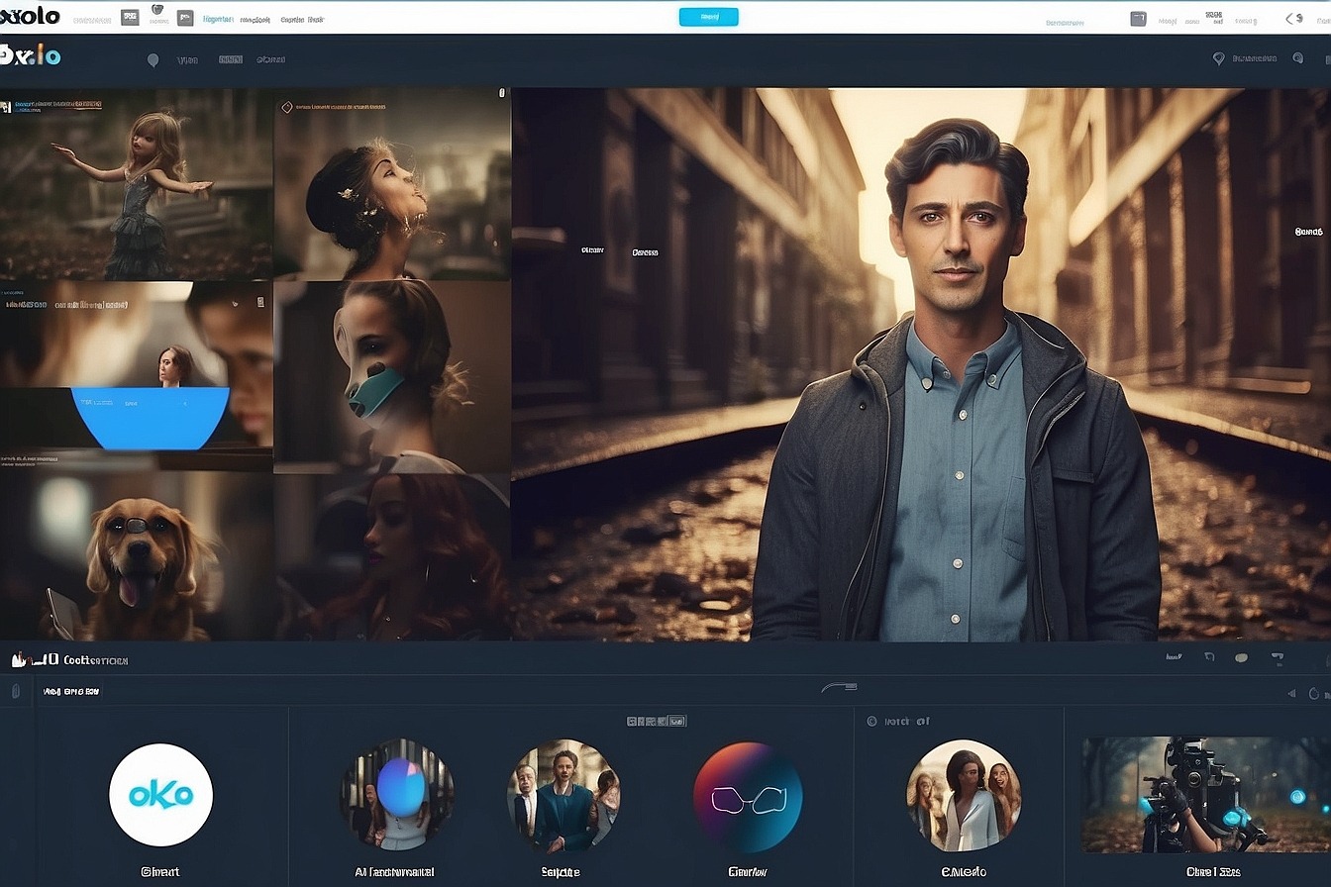This screenshot has height=887, width=1331.
Task: Open the camera operator thumbnail
Action: click(x=1206, y=794)
